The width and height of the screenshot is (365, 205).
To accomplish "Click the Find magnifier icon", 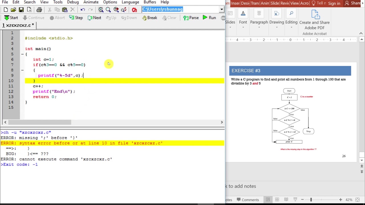I will (x=108, y=10).
